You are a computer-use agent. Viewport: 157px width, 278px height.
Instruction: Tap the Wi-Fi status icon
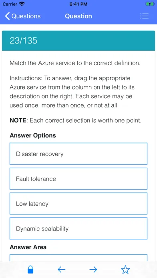(x=22, y=4)
